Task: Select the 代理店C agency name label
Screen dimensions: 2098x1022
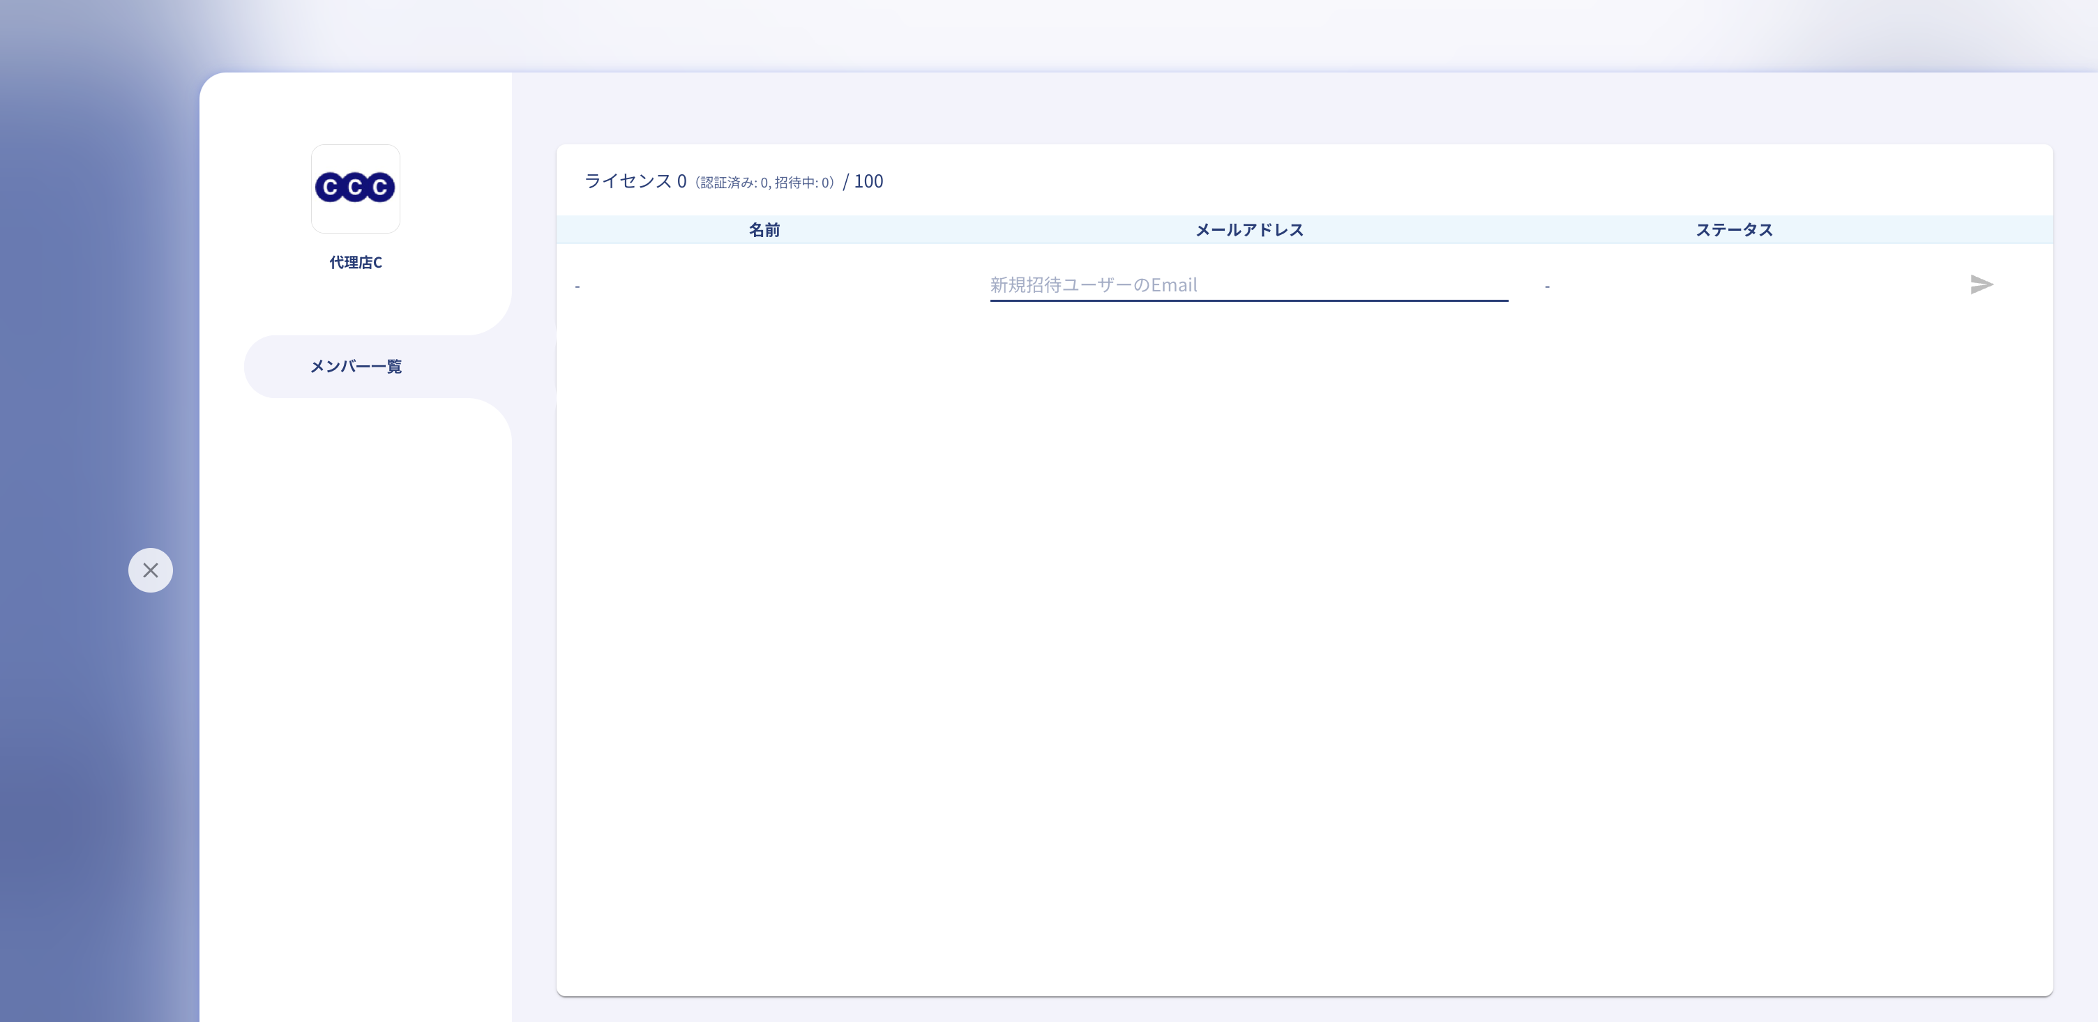Action: [355, 262]
